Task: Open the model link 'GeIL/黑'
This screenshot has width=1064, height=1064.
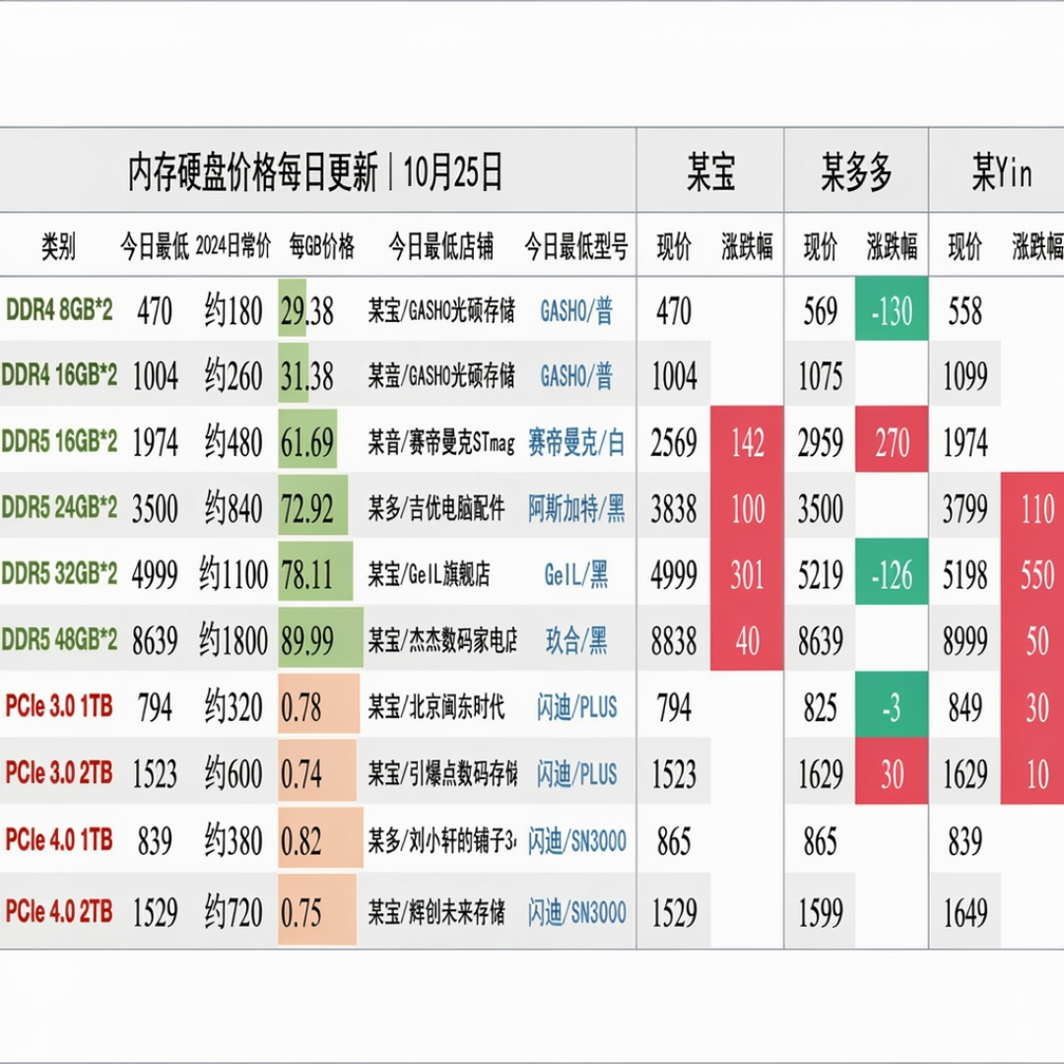Action: coord(576,574)
